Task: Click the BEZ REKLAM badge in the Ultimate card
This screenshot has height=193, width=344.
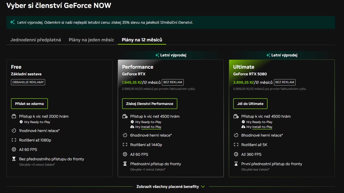Action: click(285, 82)
